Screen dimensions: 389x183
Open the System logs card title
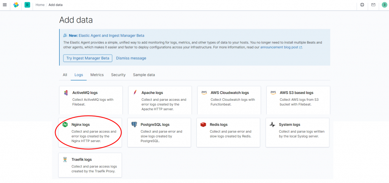pyautogui.click(x=289, y=125)
